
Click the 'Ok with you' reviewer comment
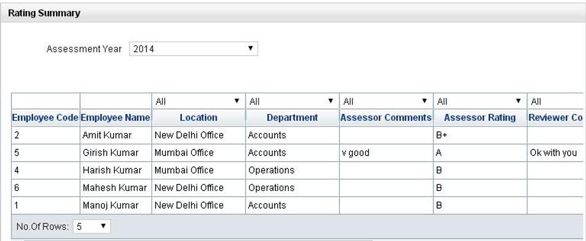pos(553,153)
